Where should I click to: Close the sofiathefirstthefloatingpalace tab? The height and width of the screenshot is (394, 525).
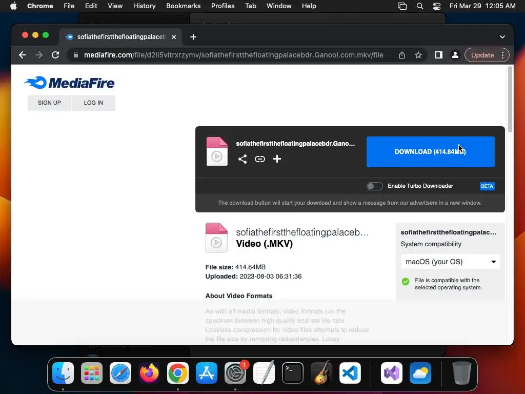coord(174,37)
